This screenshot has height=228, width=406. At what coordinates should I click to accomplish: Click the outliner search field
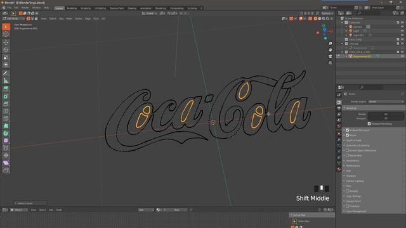point(369,13)
